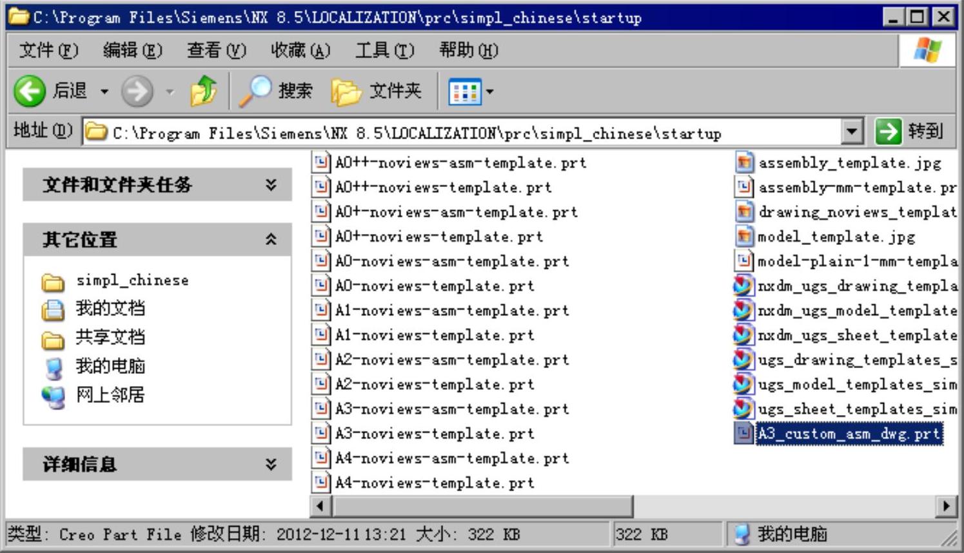The height and width of the screenshot is (553, 964).
Task: Open Forward history dropdown arrow
Action: [x=170, y=92]
